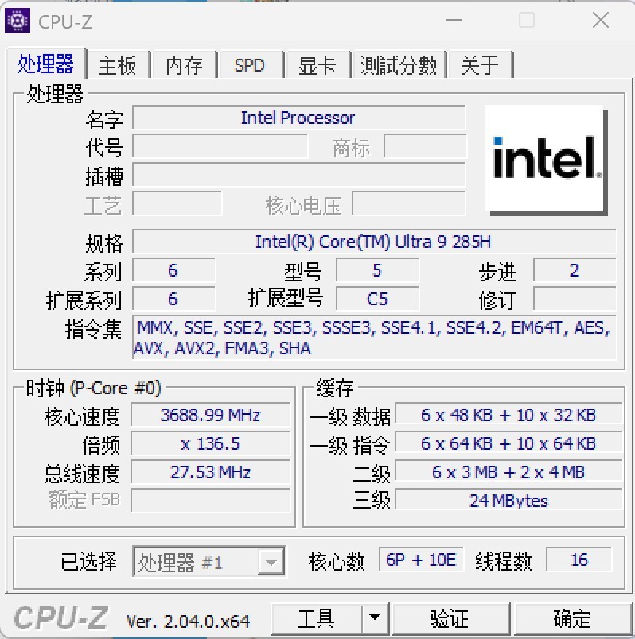Click the CPU-Z app icon in title bar

[x=18, y=21]
